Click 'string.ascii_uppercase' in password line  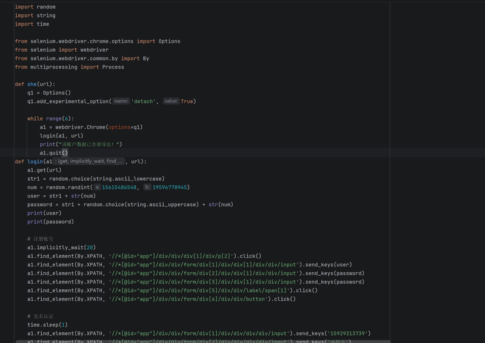[160, 205]
